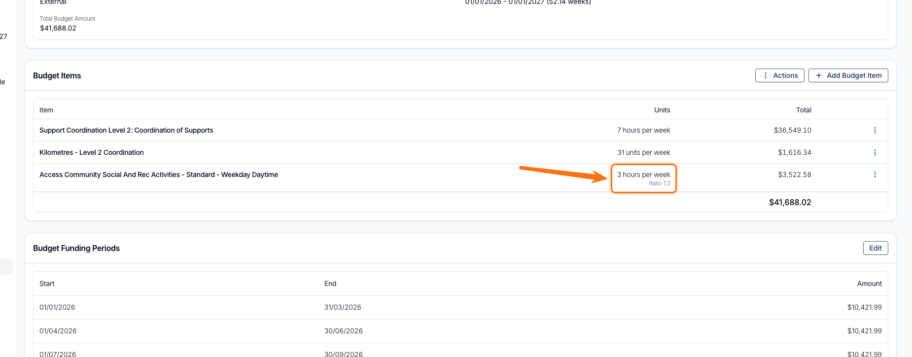Click the Units column header

pyautogui.click(x=662, y=110)
